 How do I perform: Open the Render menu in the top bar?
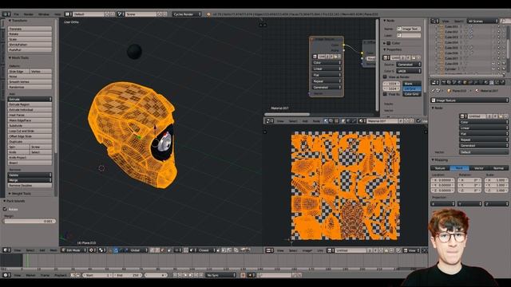[x=29, y=14]
